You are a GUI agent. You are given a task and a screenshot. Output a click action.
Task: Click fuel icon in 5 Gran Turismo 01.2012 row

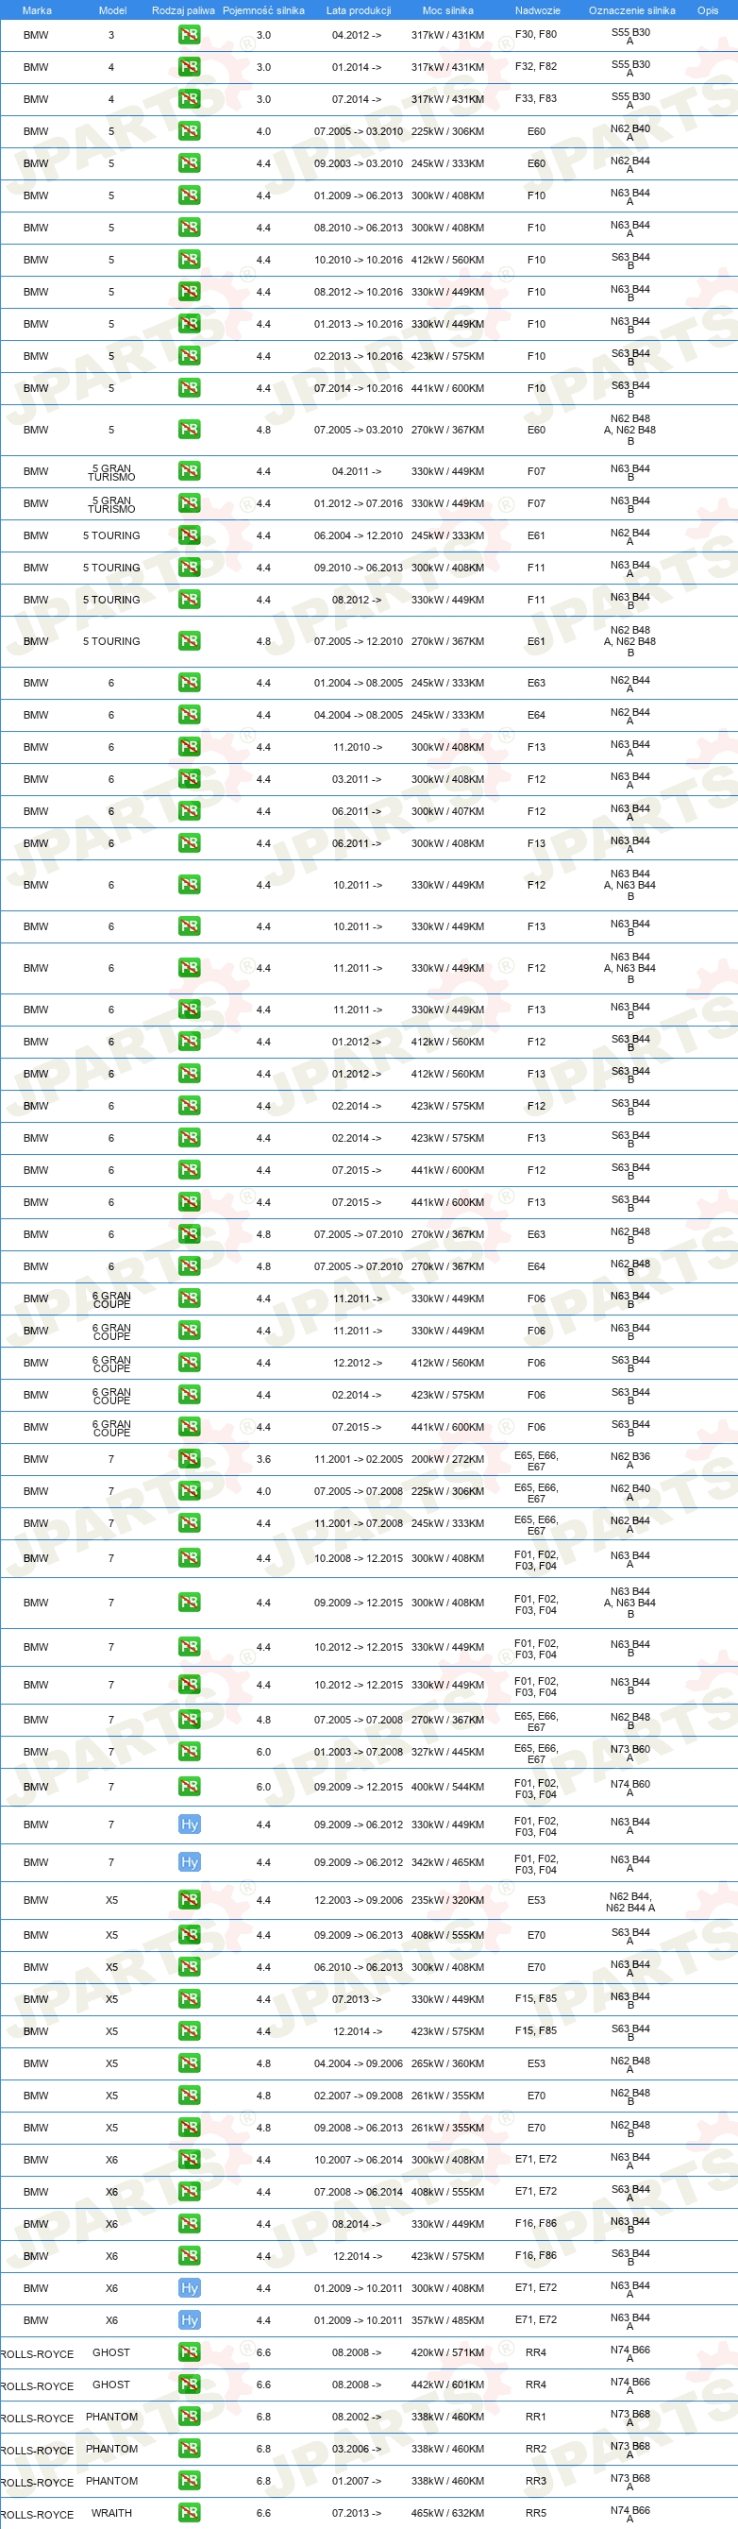(x=190, y=503)
